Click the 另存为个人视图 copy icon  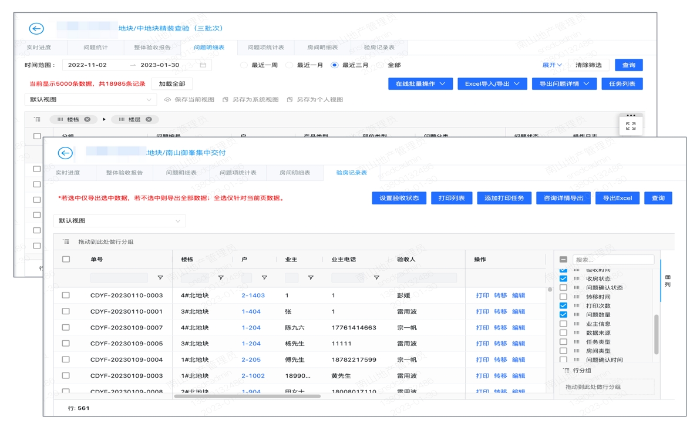290,100
